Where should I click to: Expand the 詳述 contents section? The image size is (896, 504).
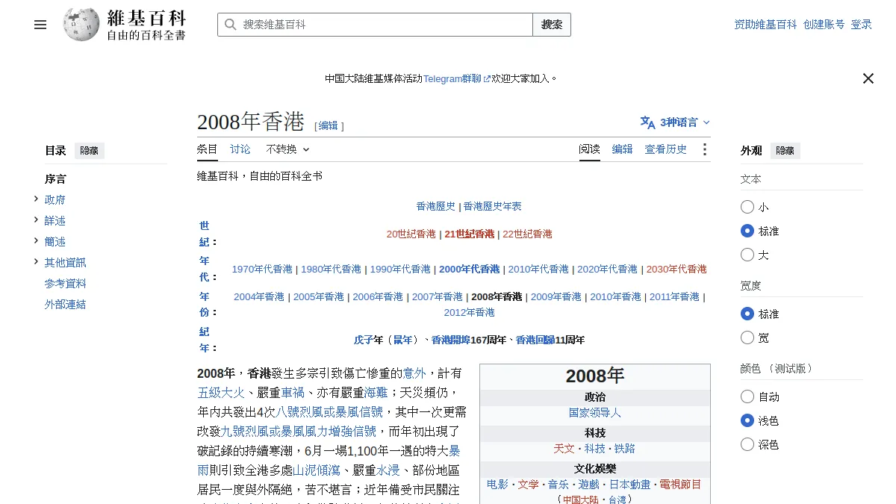coord(36,220)
